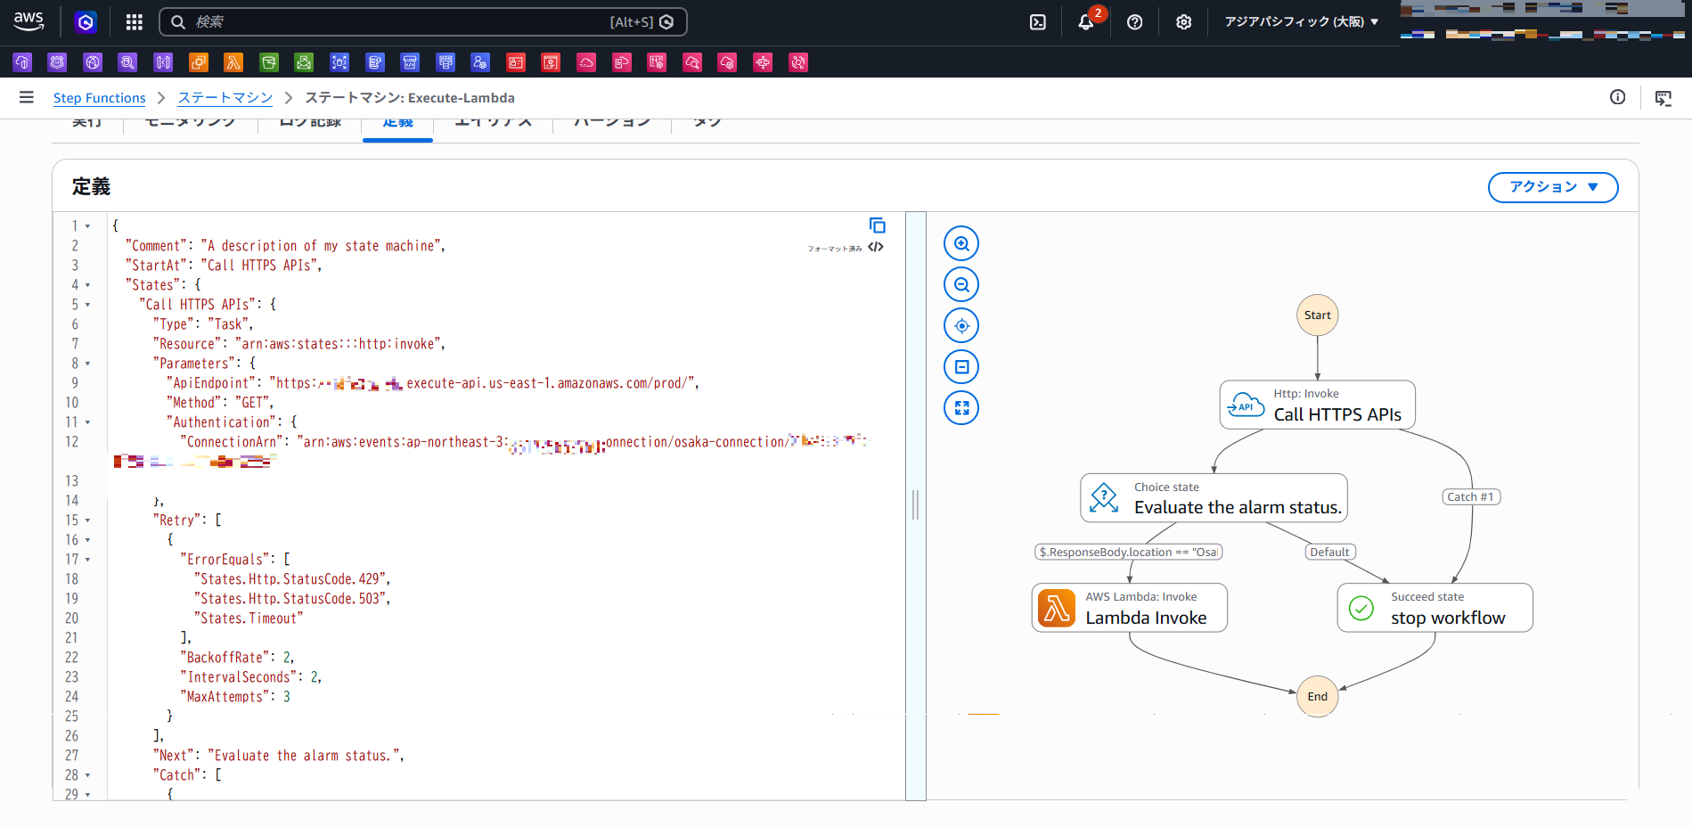Open the notifications bell

tap(1085, 22)
